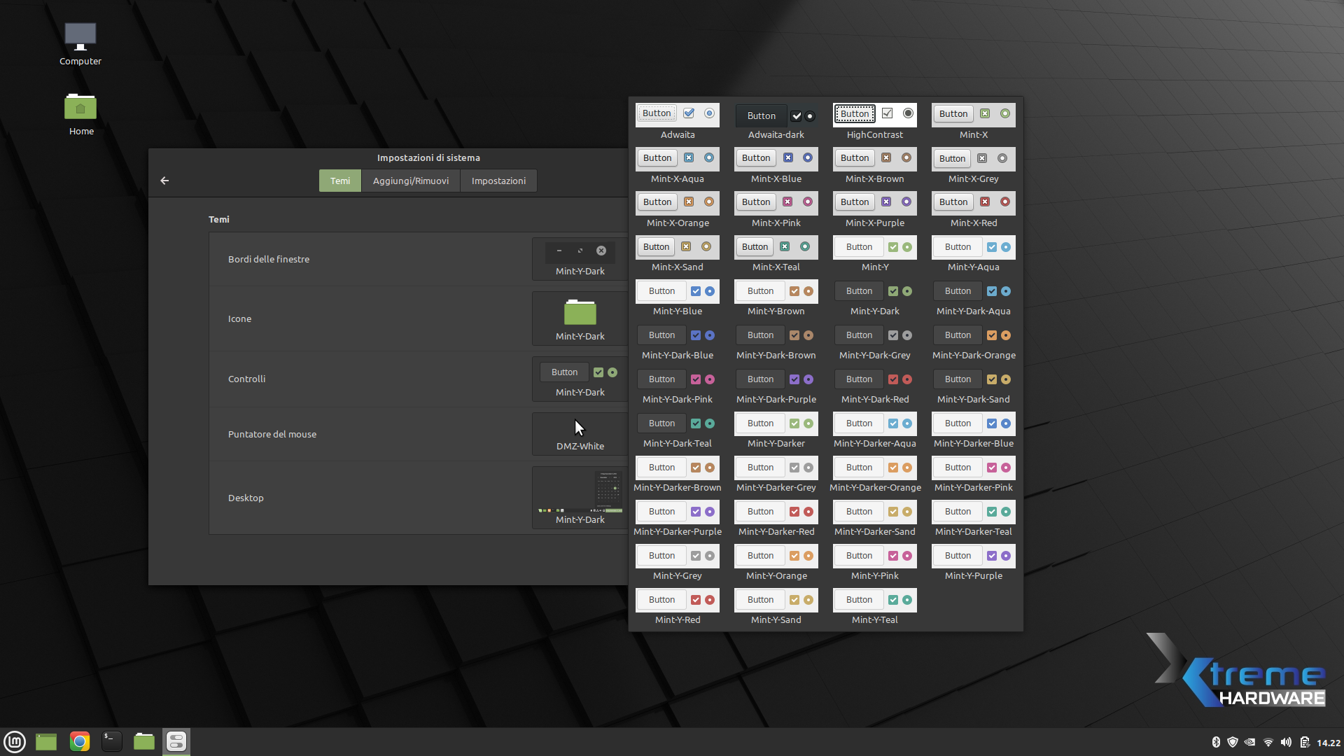Open the mouse pointer DMZ-White chooser
Screen dimensions: 1344x756
tap(580, 434)
